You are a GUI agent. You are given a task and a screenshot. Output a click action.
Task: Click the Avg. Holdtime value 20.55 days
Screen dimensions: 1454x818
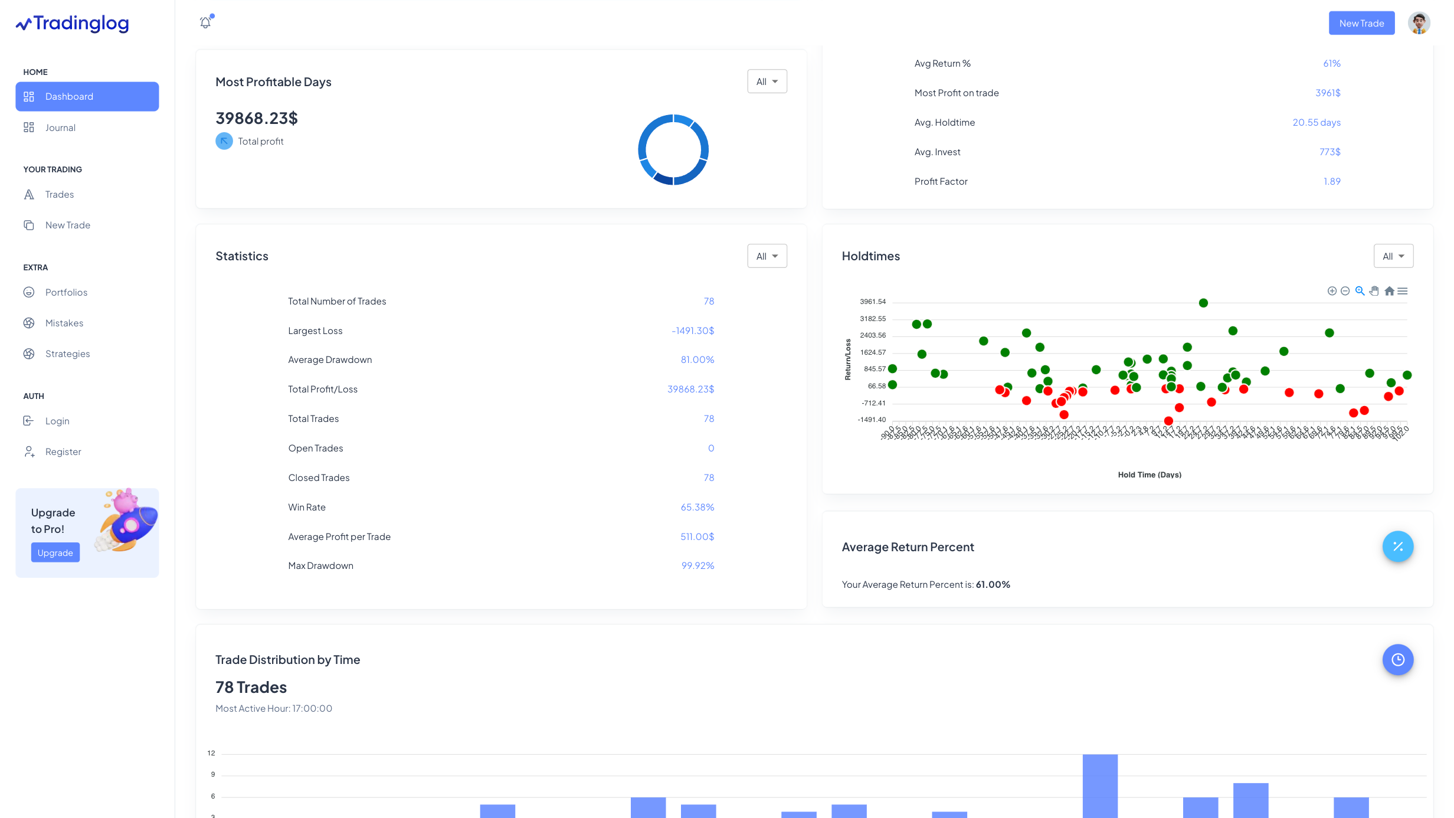pyautogui.click(x=1317, y=122)
